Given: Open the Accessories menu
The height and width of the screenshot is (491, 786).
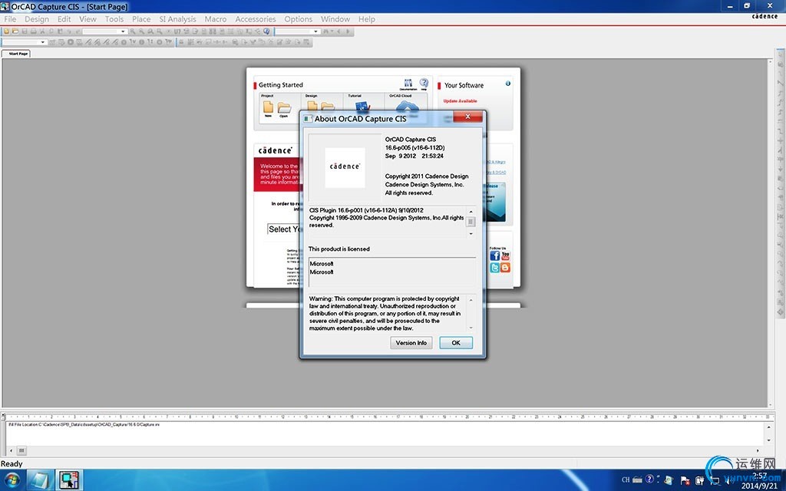Looking at the screenshot, I should [256, 19].
